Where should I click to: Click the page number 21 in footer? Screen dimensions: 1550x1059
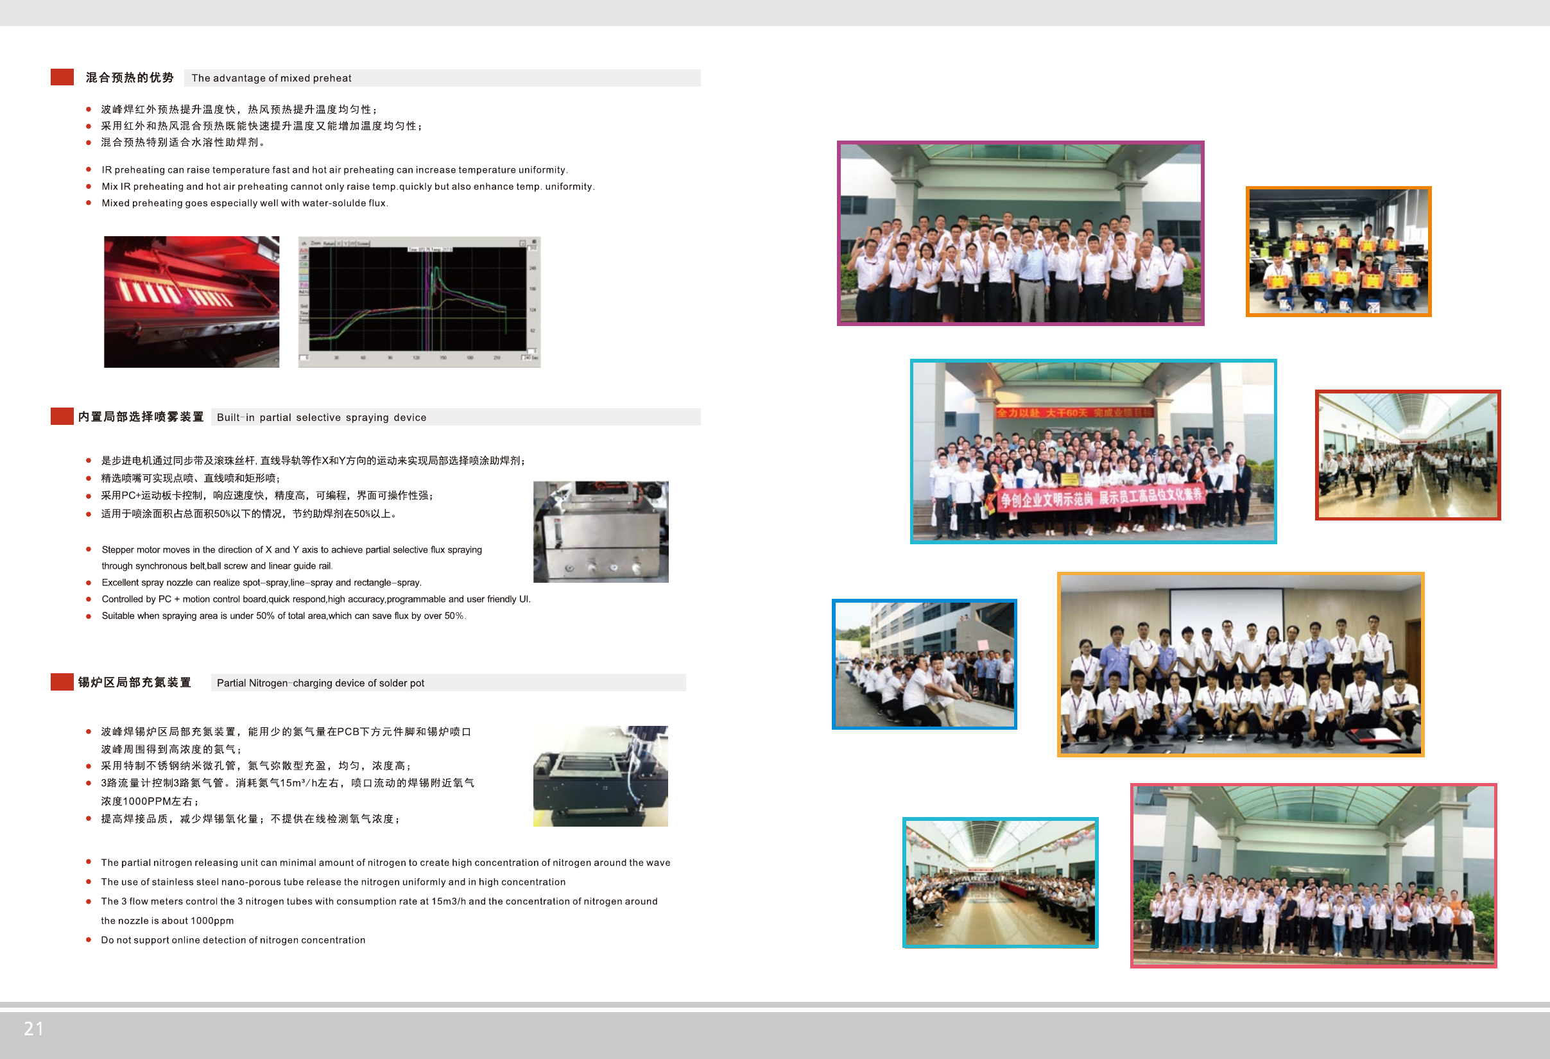pyautogui.click(x=33, y=1028)
